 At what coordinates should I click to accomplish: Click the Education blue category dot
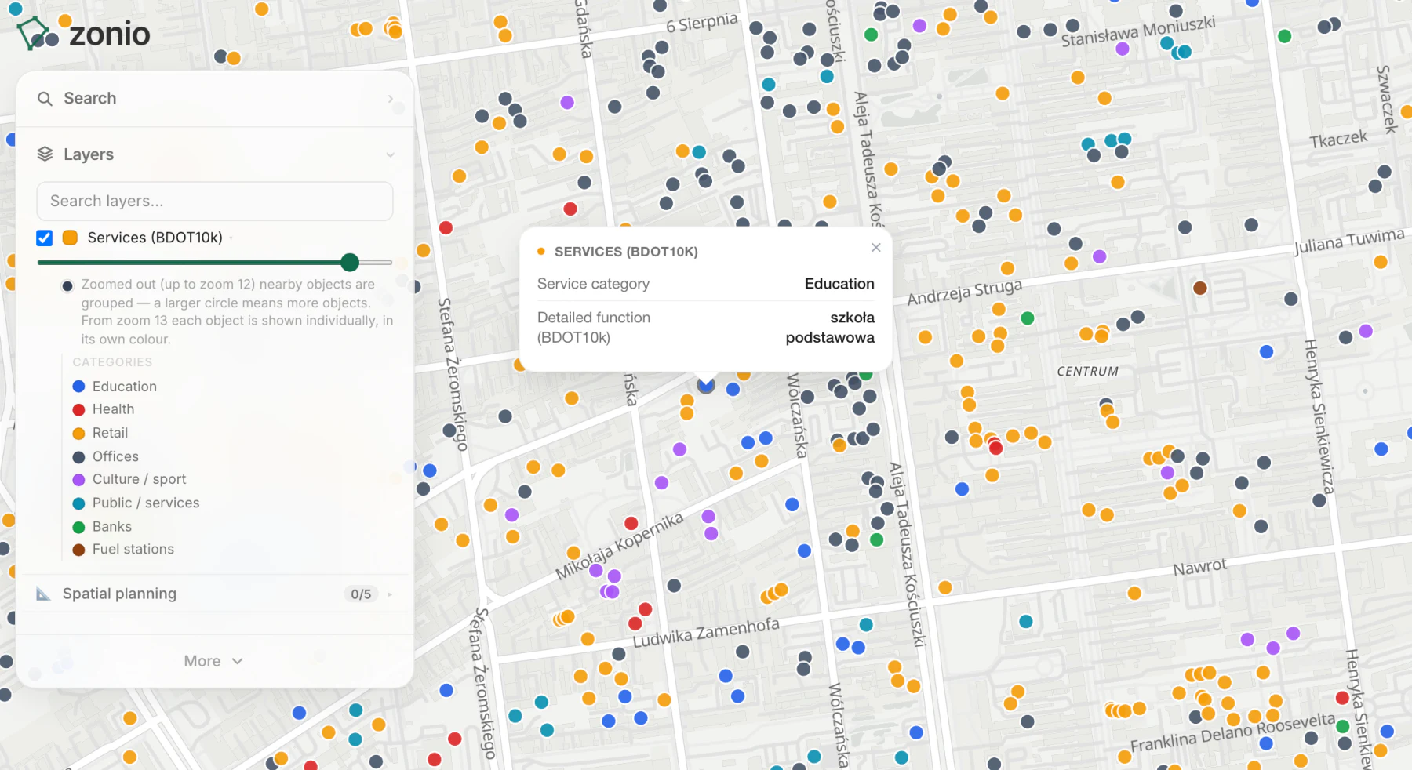point(78,387)
